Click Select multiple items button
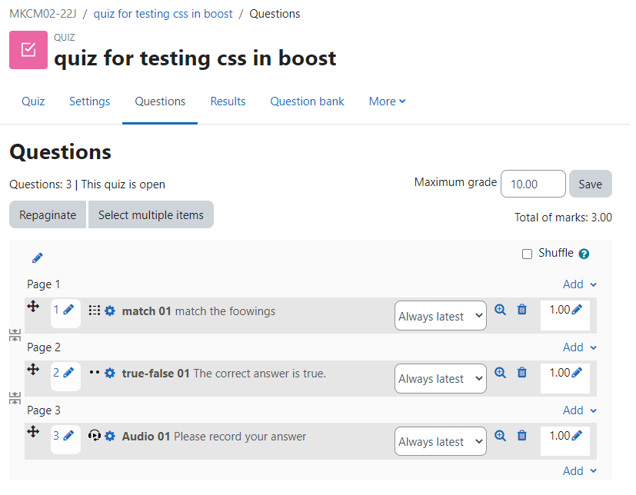636x495 pixels. click(x=152, y=217)
